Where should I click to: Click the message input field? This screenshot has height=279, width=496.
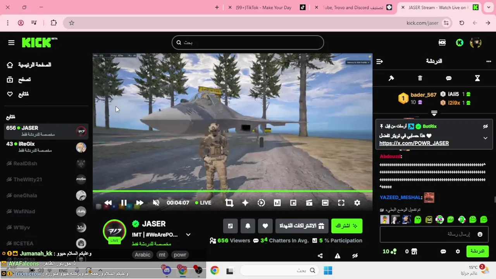click(x=434, y=234)
